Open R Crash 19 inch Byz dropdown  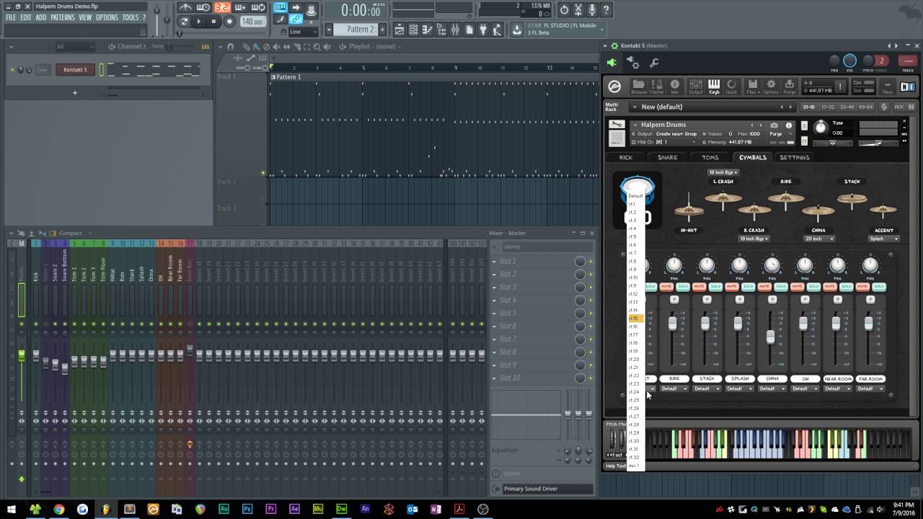tap(753, 239)
